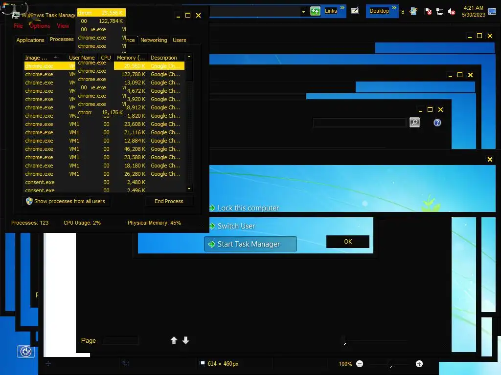Select chrome.exe row using 46,208 K
The width and height of the screenshot is (501, 375).
(x=104, y=149)
